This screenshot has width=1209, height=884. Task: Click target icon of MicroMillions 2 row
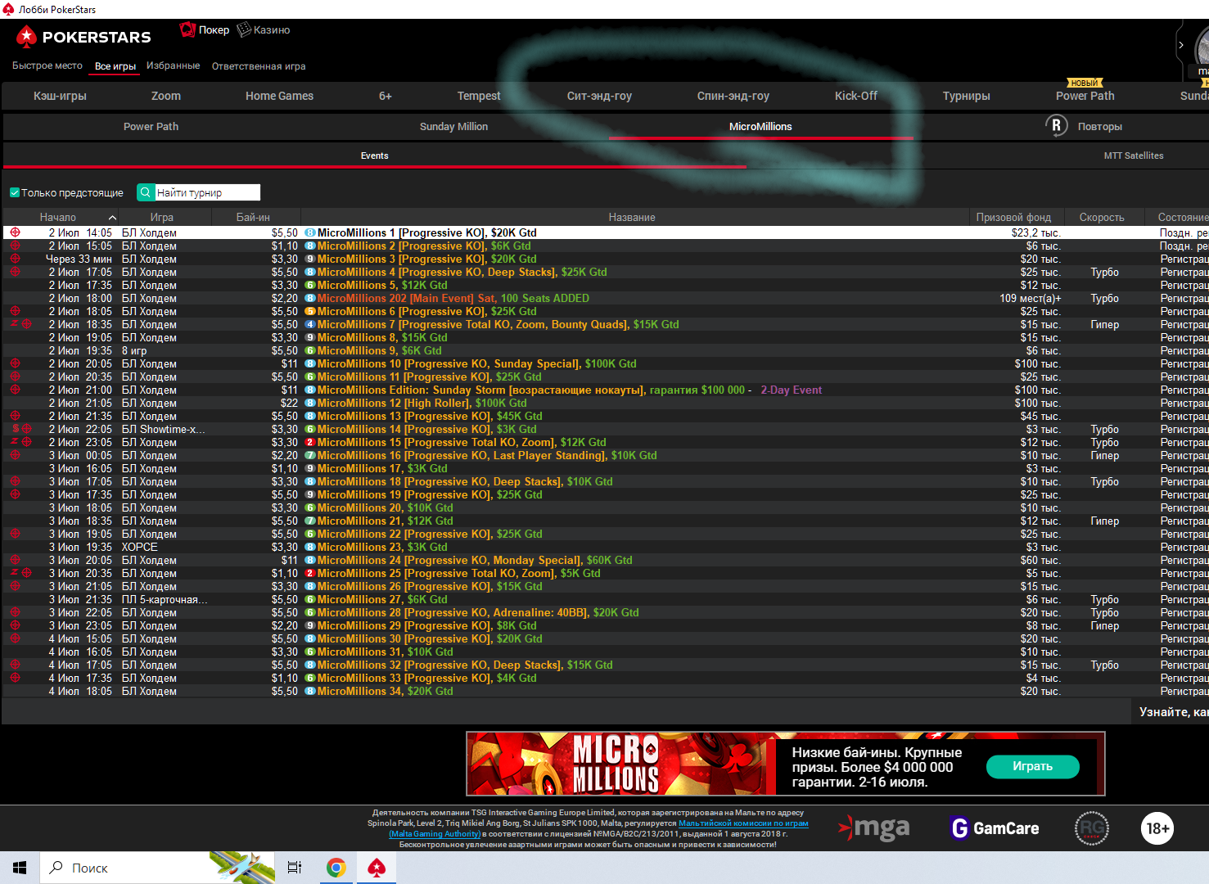coord(15,246)
